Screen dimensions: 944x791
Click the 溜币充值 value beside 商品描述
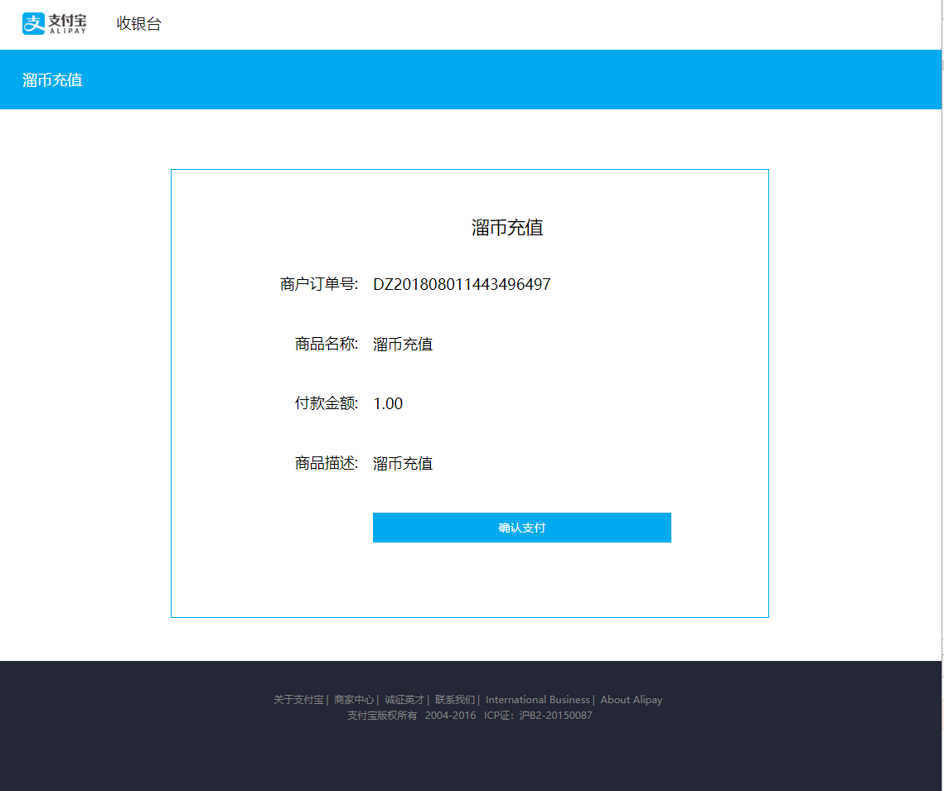tap(403, 464)
